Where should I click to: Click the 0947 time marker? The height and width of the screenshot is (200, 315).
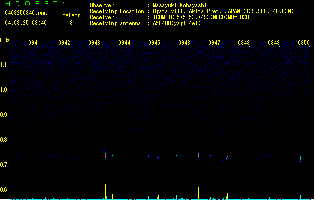coord(214,42)
